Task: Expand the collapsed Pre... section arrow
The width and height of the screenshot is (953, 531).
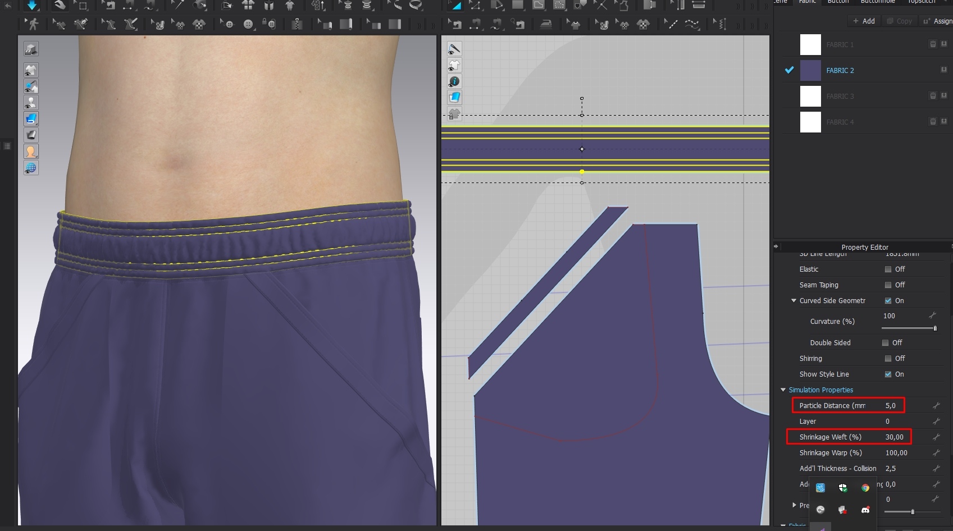Action: click(x=794, y=505)
